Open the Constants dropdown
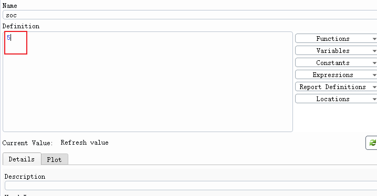This screenshot has height=196, width=377. [x=336, y=62]
